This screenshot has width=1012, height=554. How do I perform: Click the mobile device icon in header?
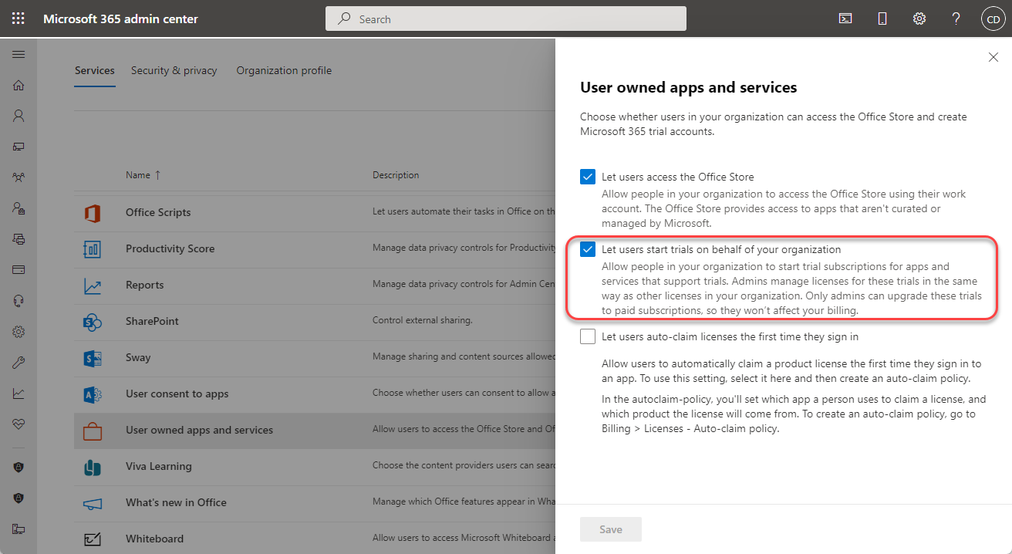(882, 19)
